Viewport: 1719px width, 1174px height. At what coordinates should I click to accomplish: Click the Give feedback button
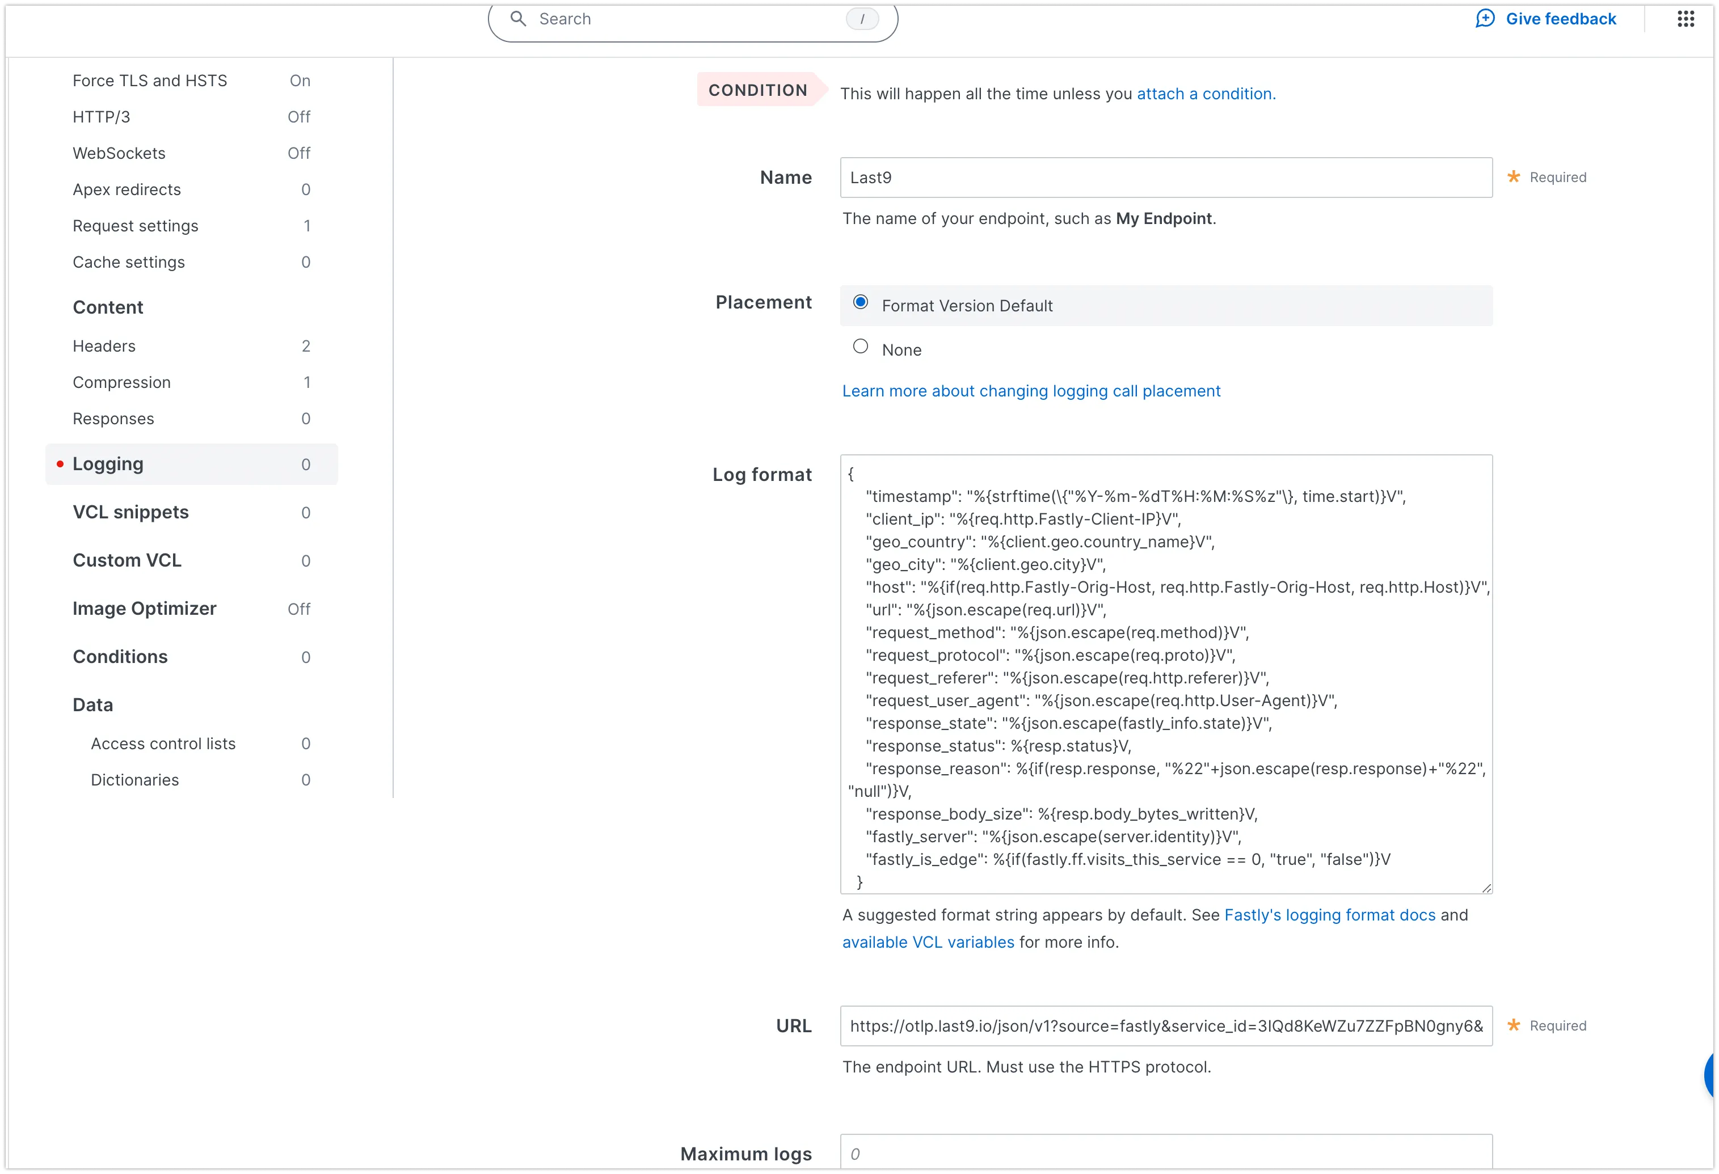pos(1560,19)
